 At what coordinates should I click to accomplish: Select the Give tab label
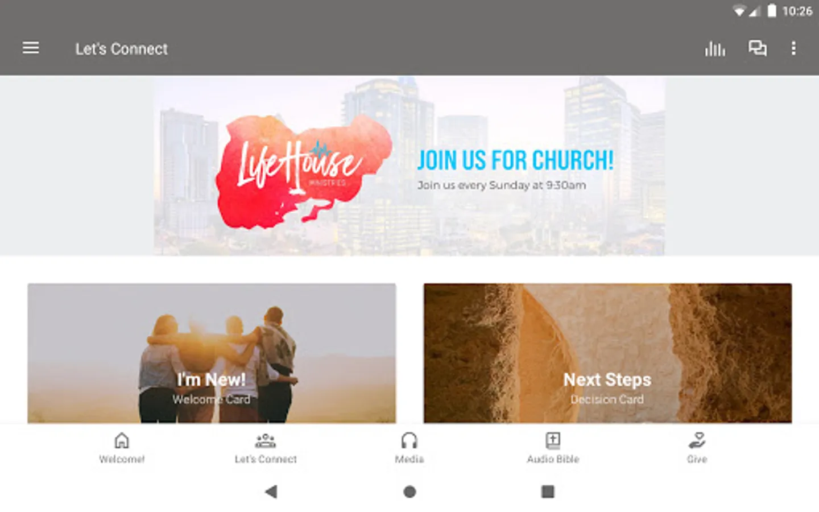click(x=697, y=459)
